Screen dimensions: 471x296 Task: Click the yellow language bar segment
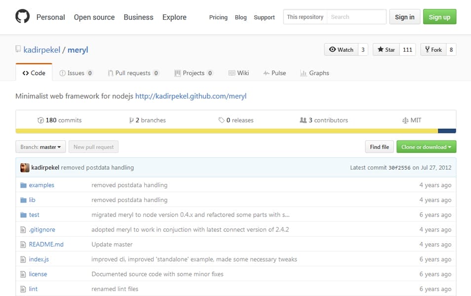tap(226, 131)
